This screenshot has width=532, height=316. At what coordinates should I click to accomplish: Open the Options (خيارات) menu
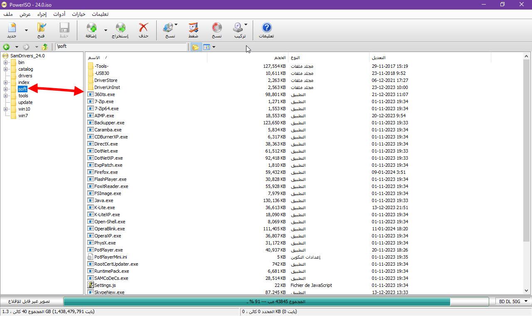coord(79,14)
